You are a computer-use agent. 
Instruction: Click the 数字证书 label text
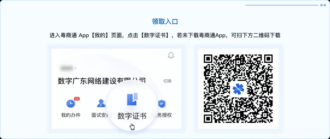point(132,116)
